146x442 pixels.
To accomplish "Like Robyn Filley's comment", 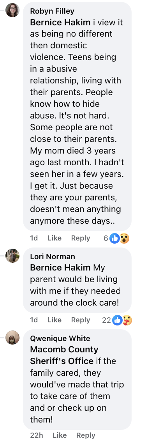I will pos(54,238).
